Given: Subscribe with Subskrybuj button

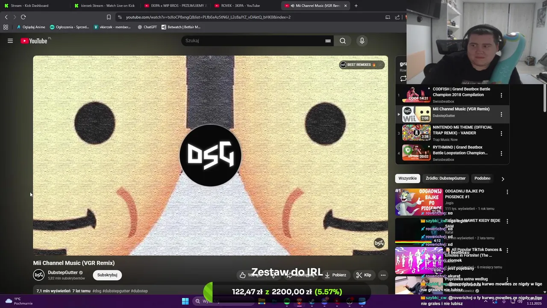Looking at the screenshot, I should (107, 275).
